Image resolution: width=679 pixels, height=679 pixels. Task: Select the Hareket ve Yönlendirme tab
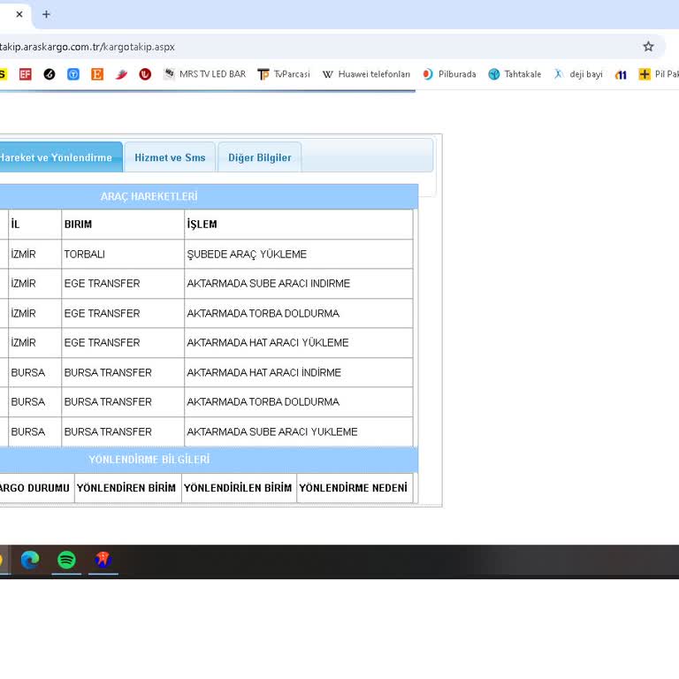(x=57, y=157)
